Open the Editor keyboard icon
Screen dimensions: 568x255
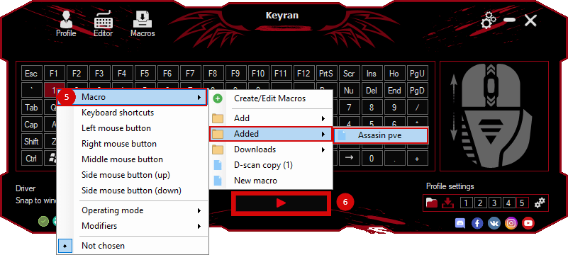pyautogui.click(x=104, y=20)
